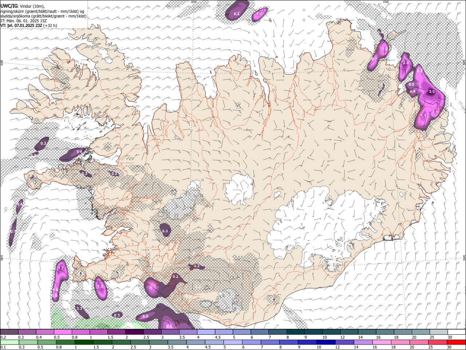Click the 'Vindur (10m)' header text
Image resolution: width=466 pixels, height=350 pixels.
[33, 7]
